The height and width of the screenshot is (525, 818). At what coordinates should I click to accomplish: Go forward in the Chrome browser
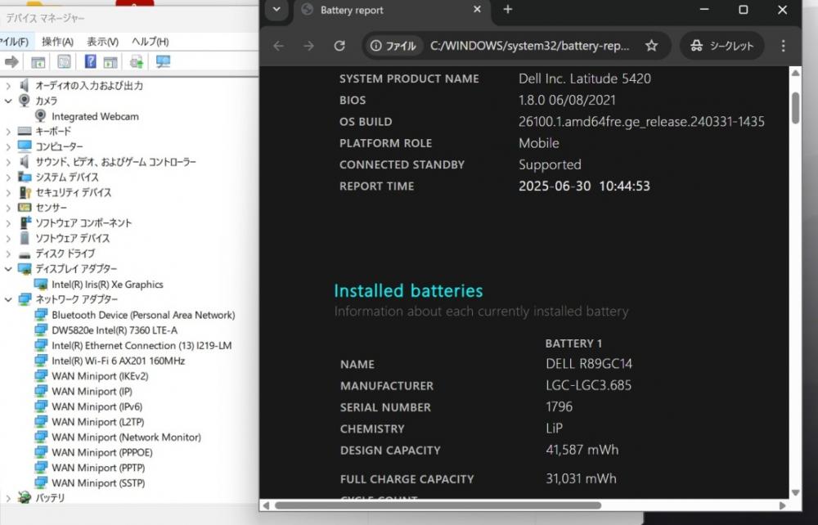(309, 46)
